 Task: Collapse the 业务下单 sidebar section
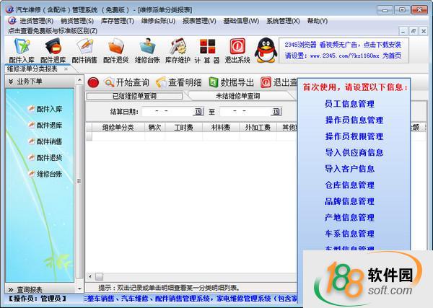click(x=11, y=82)
